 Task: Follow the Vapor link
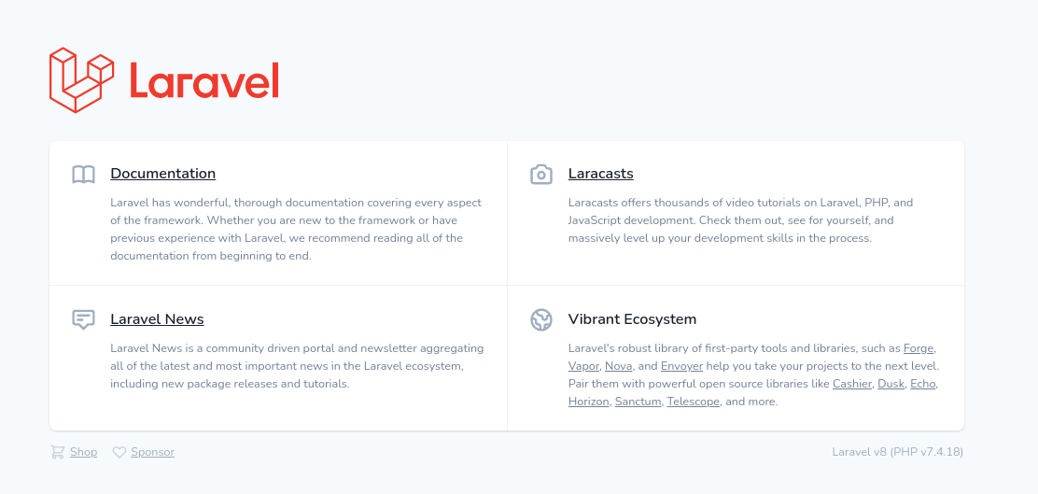pyautogui.click(x=582, y=366)
